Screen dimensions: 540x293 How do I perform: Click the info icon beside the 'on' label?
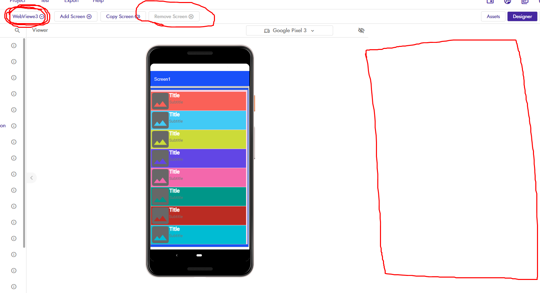tap(14, 126)
